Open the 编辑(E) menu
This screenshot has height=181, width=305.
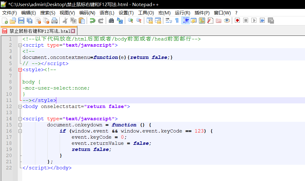29,13
